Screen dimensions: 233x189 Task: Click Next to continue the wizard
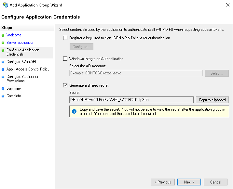click(189, 182)
